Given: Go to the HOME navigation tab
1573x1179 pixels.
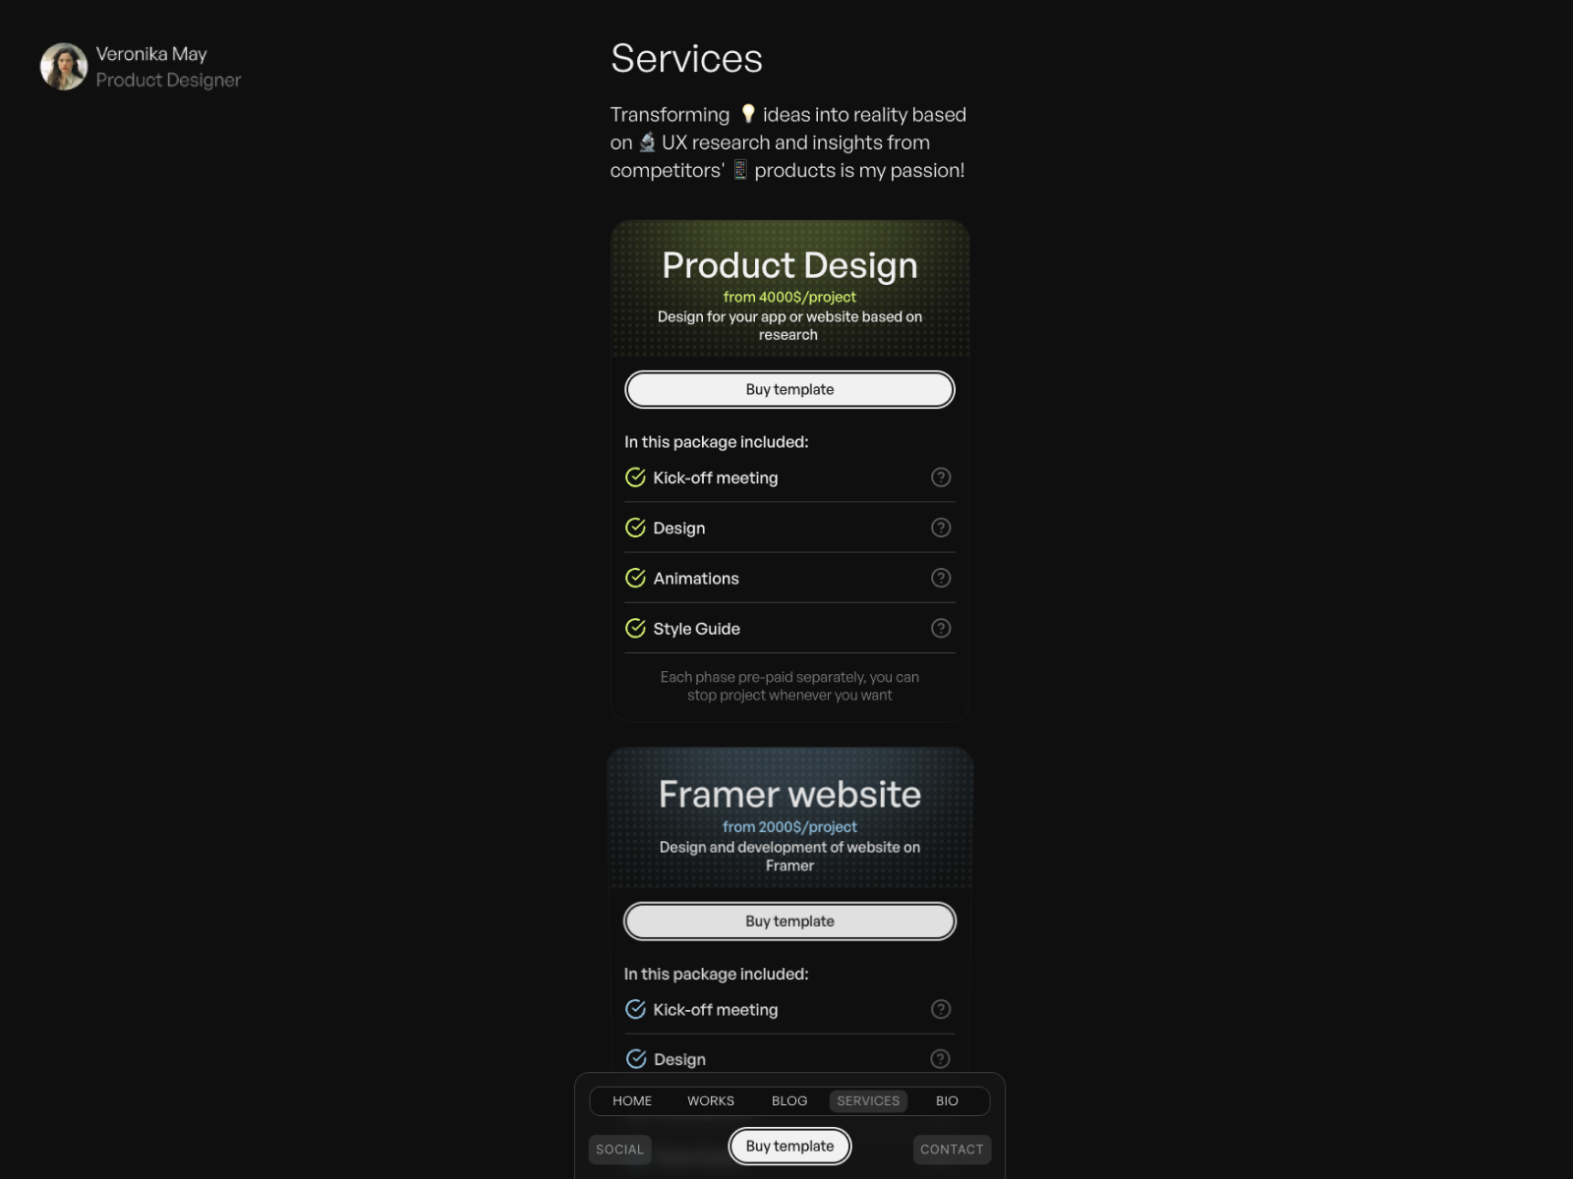Looking at the screenshot, I should click(x=632, y=1100).
